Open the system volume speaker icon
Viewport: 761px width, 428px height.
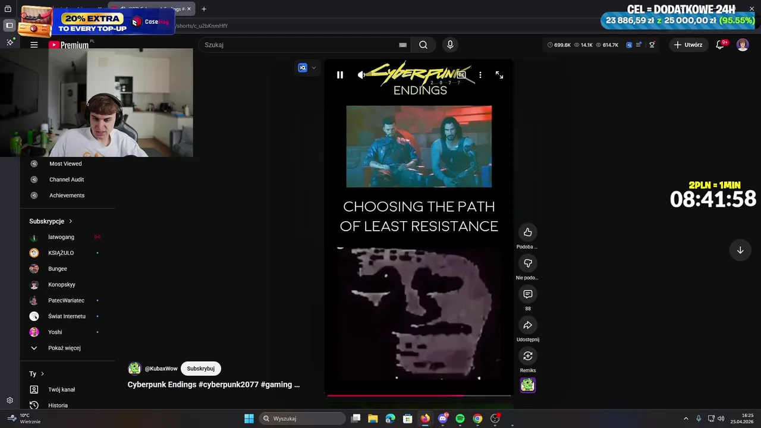pos(721,418)
